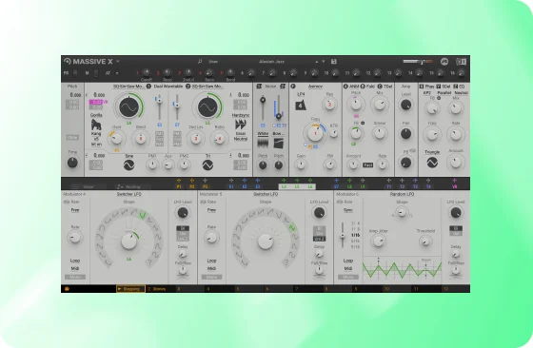Screen dimensions: 533x348
Task: Open preset search with magnifier icon
Action: click(x=200, y=62)
